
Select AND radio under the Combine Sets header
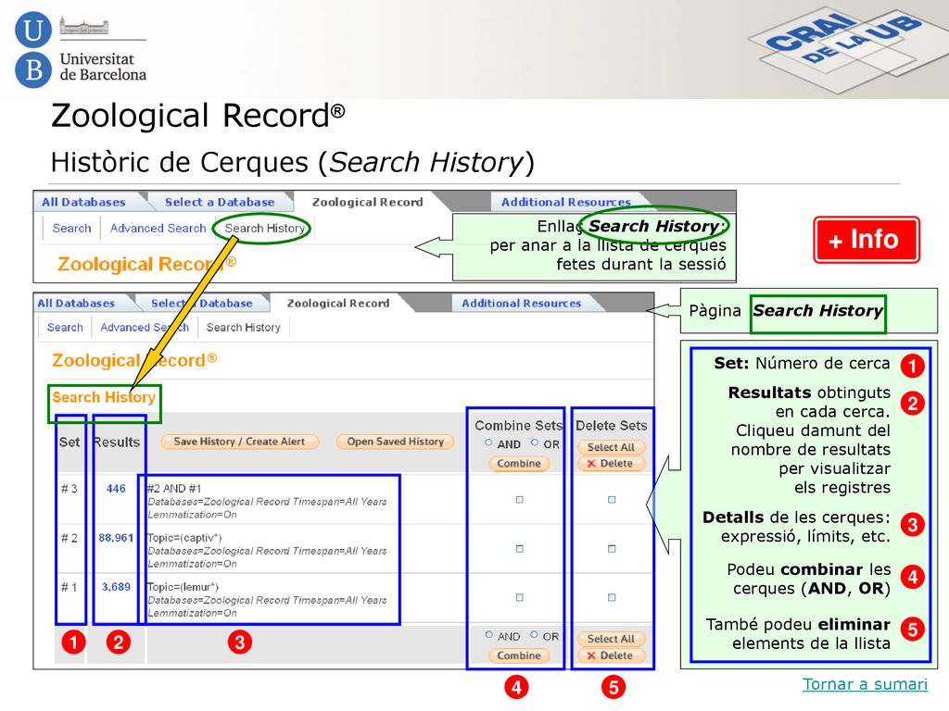(x=488, y=443)
